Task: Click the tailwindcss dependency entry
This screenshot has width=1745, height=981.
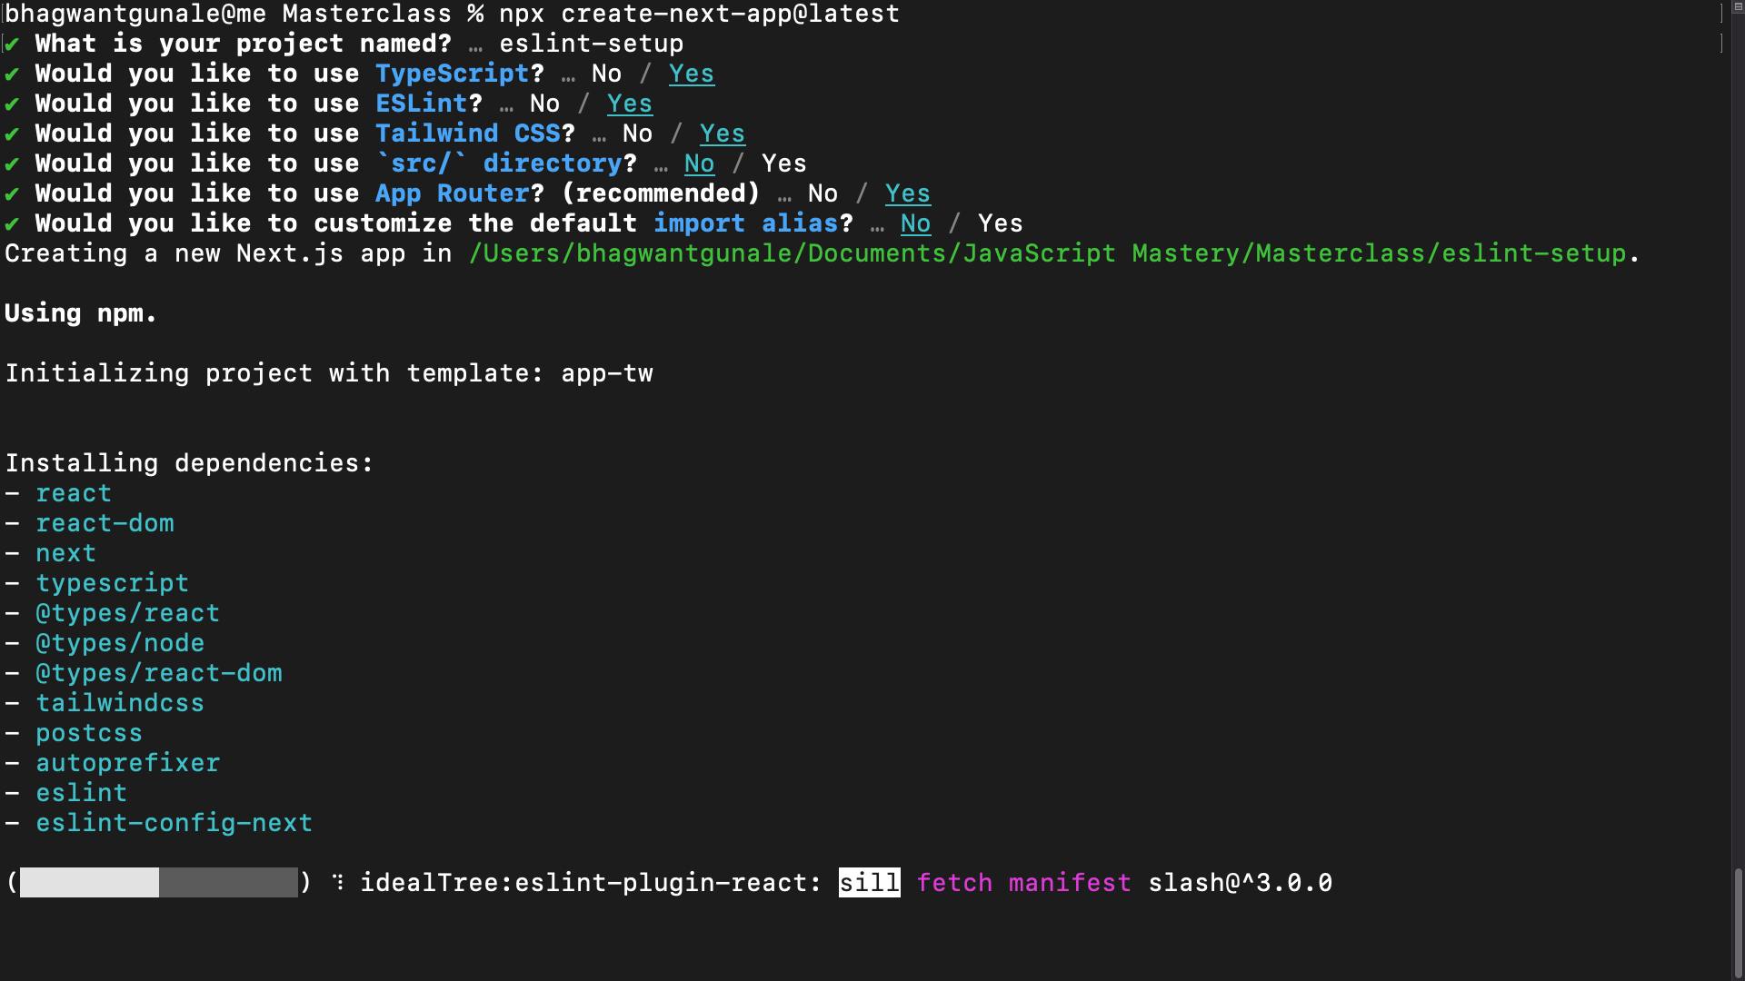Action: (x=120, y=703)
